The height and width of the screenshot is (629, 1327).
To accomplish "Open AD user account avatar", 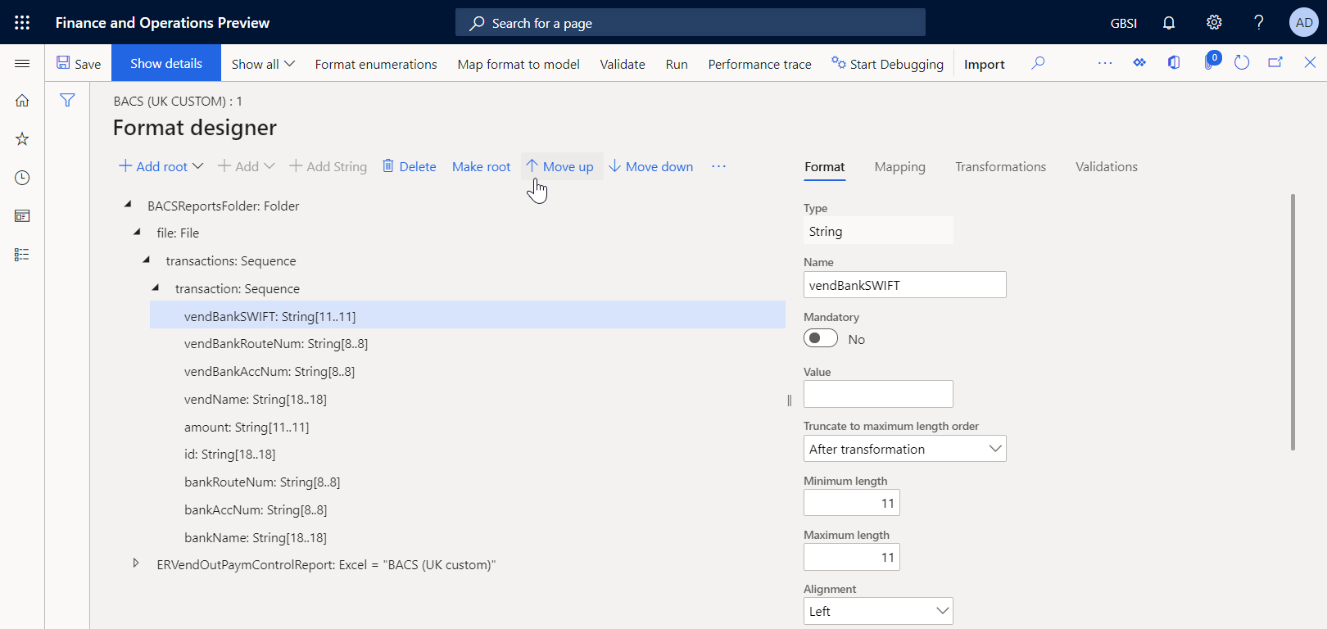I will 1304,22.
